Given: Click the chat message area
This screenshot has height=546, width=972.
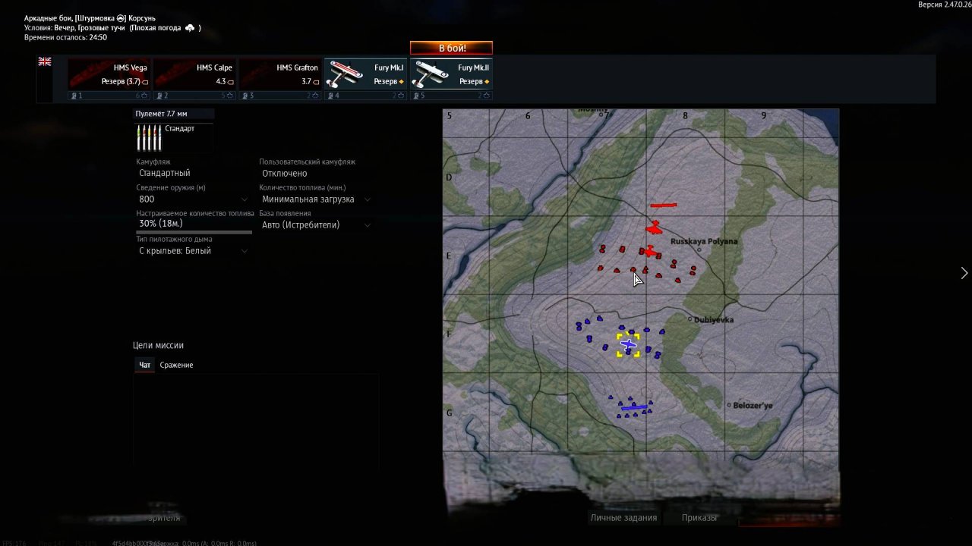Looking at the screenshot, I should 256,421.
